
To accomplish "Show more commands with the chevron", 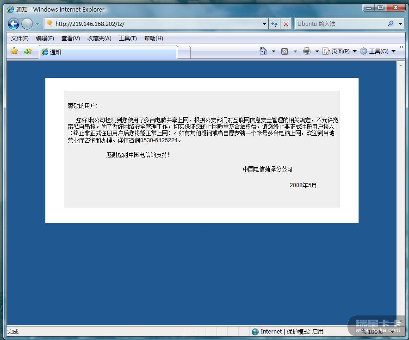I will click(x=402, y=47).
